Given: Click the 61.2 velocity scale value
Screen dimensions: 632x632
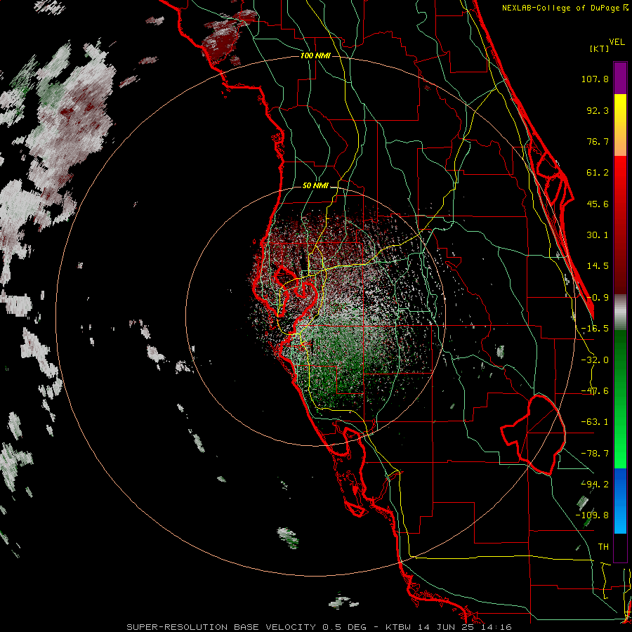Looking at the screenshot, I should point(598,173).
